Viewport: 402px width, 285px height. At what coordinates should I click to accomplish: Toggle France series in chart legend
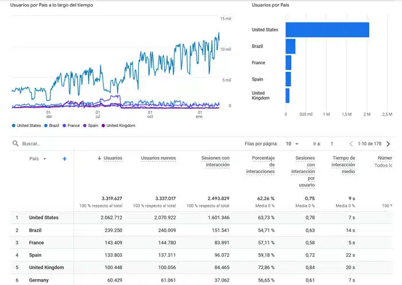(x=71, y=125)
